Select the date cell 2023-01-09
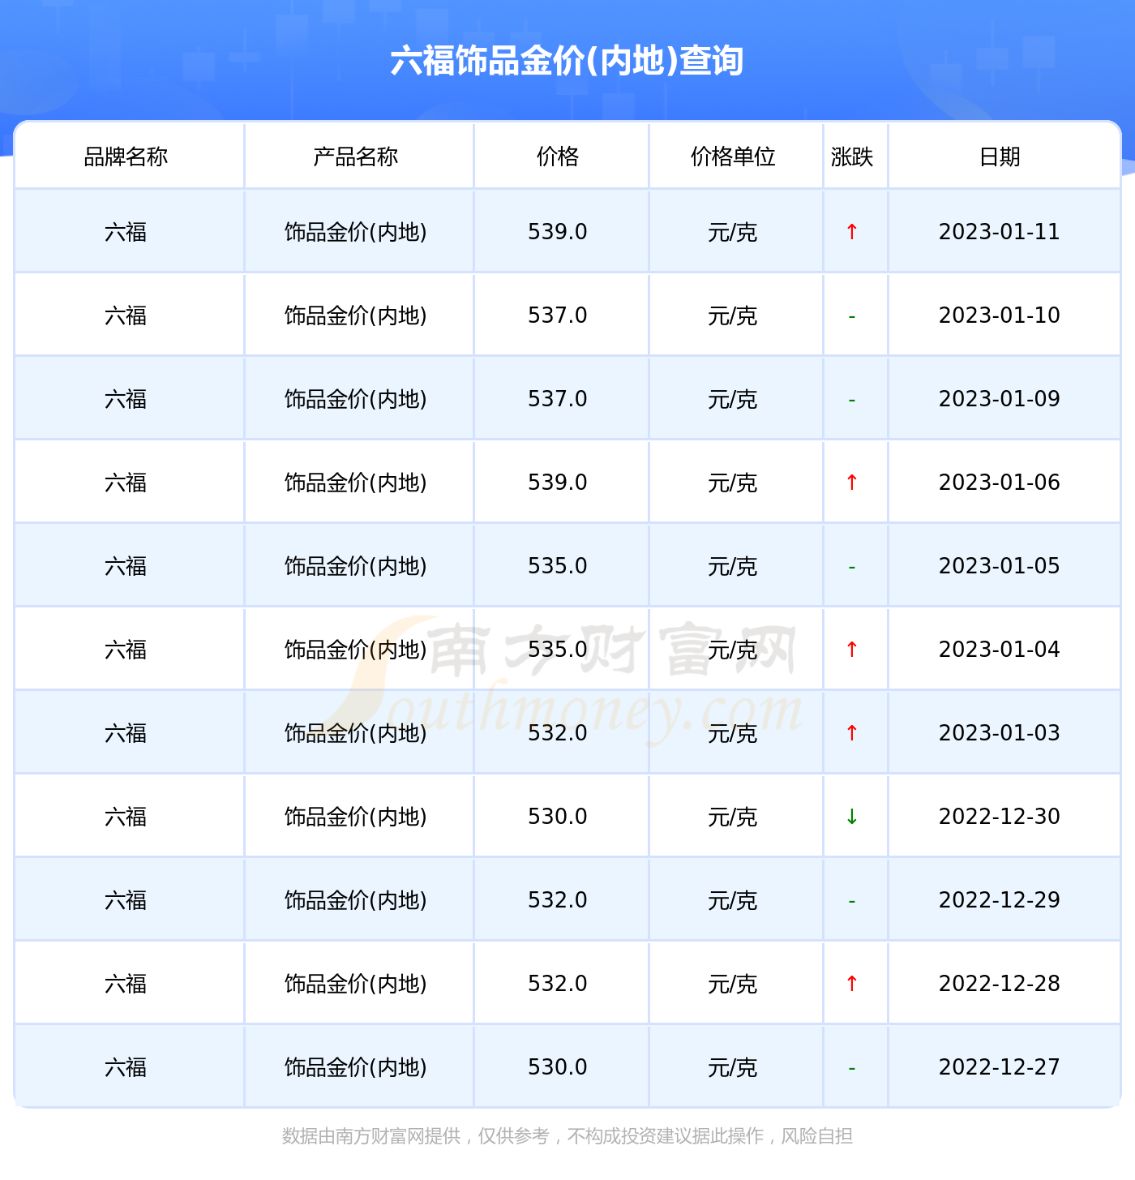This screenshot has height=1180, width=1135. pyautogui.click(x=1000, y=399)
